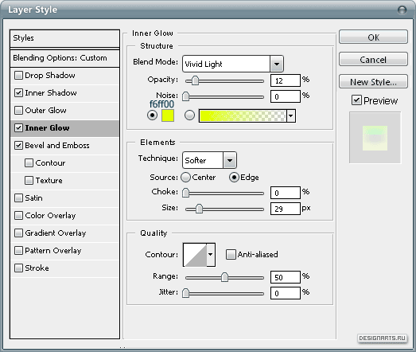Click the Noise value field
Image resolution: width=416 pixels, height=352 pixels.
click(x=286, y=96)
